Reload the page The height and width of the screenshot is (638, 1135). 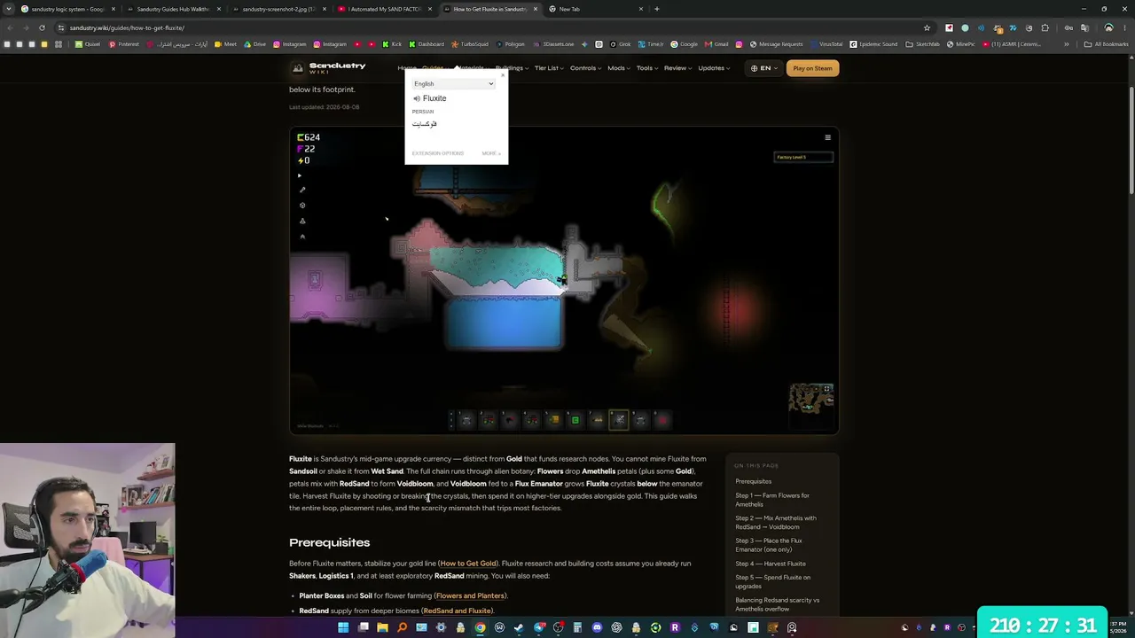(x=42, y=27)
